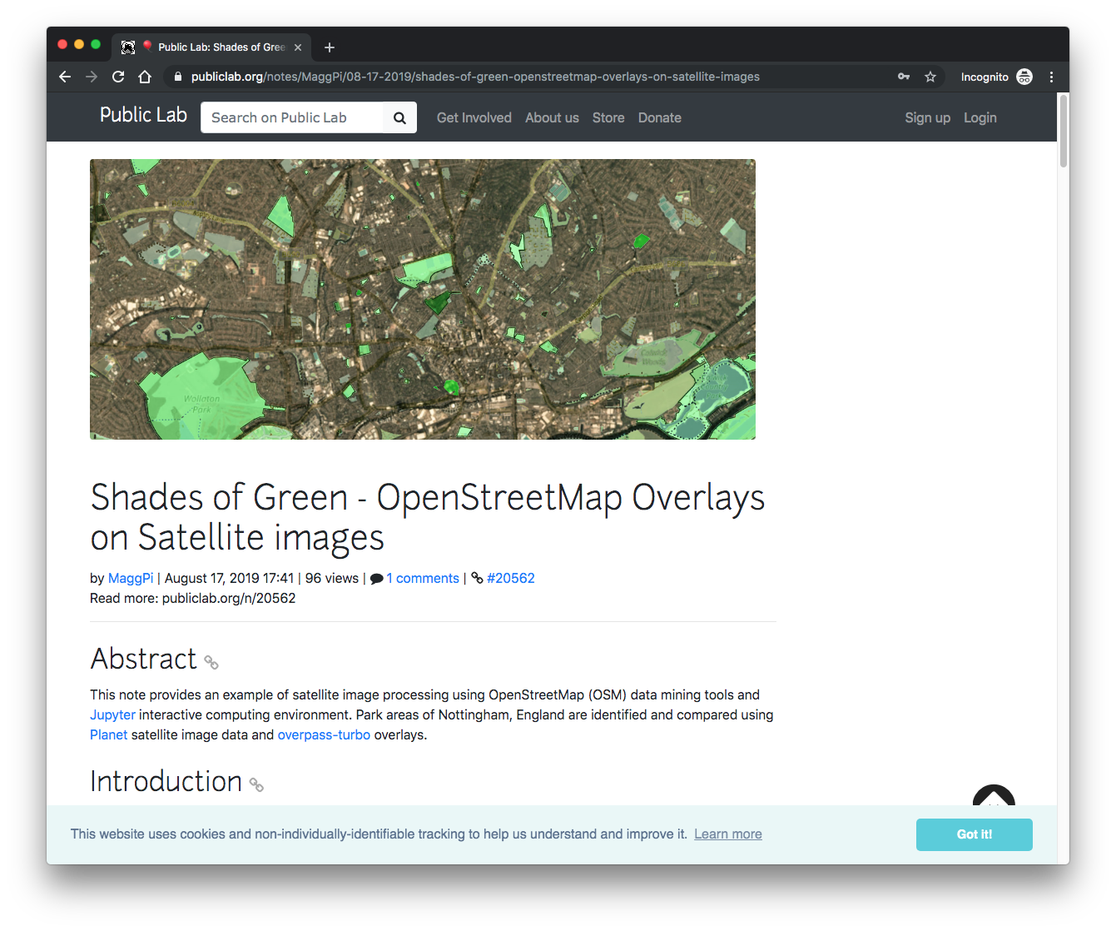Reload the page with the refresh icon
The image size is (1116, 931).
point(118,76)
